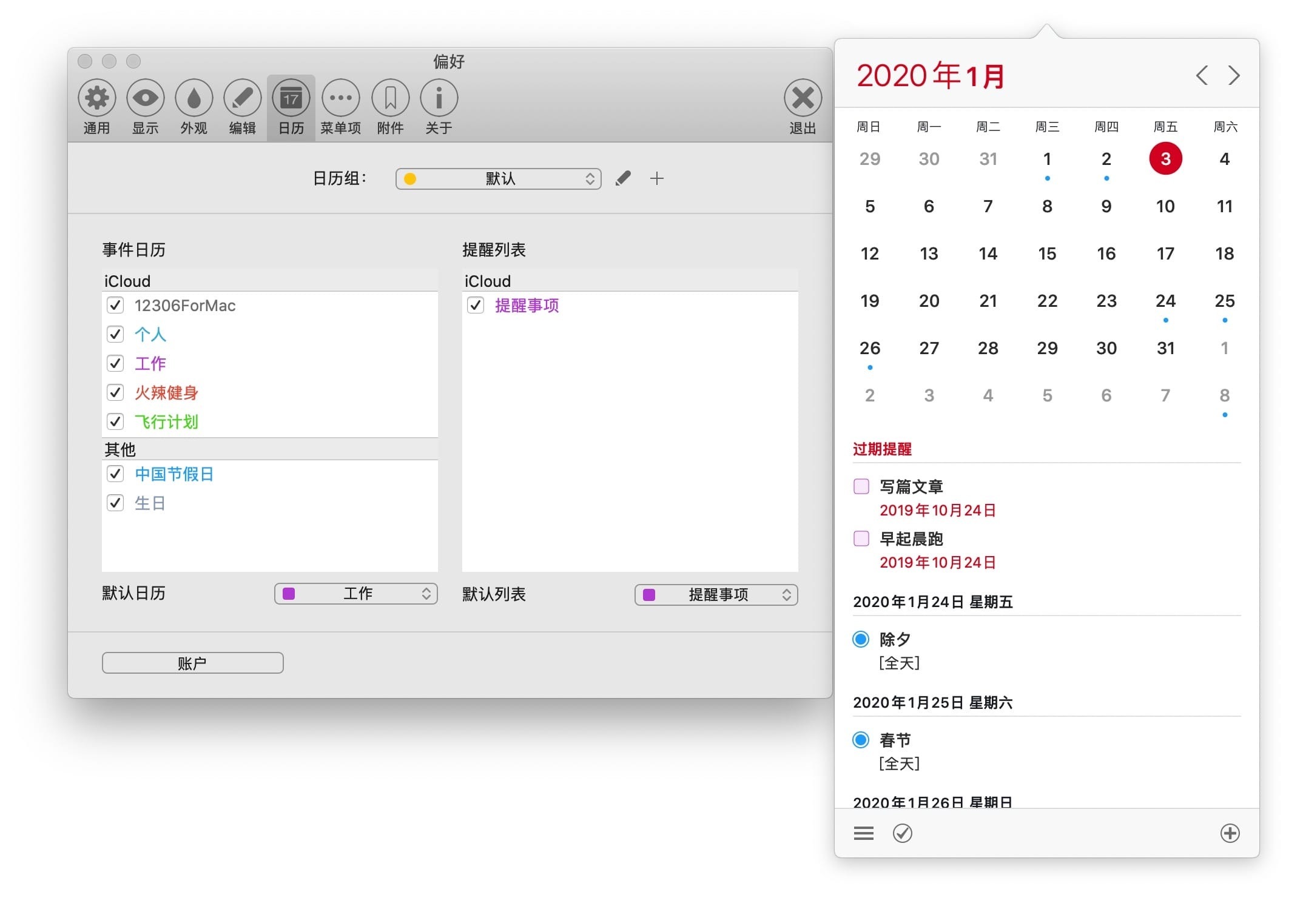Uncheck the 生日 calendar
Screen dimensions: 1303x906
coord(115,503)
